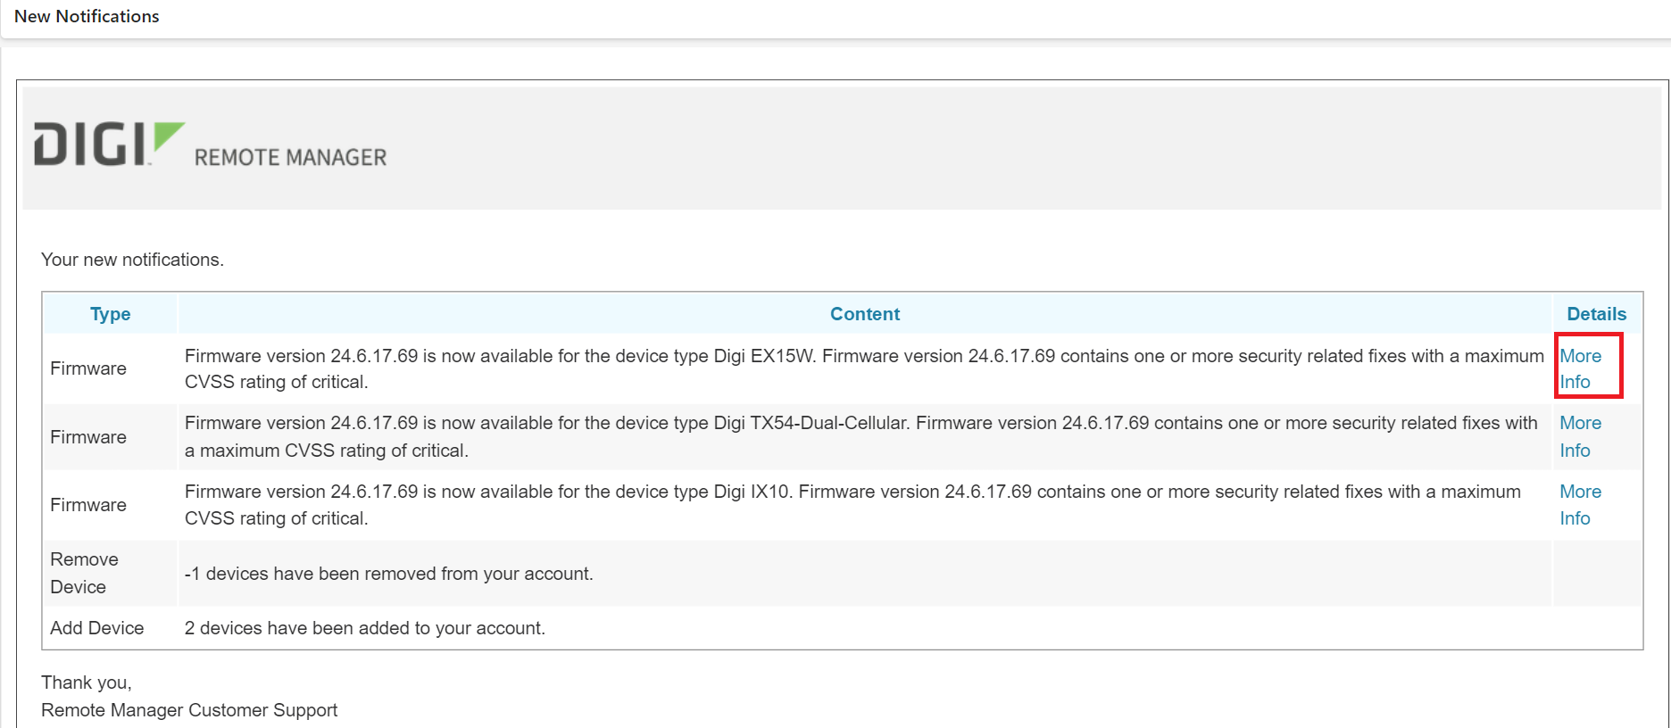Screen dimensions: 1671x728
Task: Click the 'Your new notifications.' text
Action: pos(132,260)
